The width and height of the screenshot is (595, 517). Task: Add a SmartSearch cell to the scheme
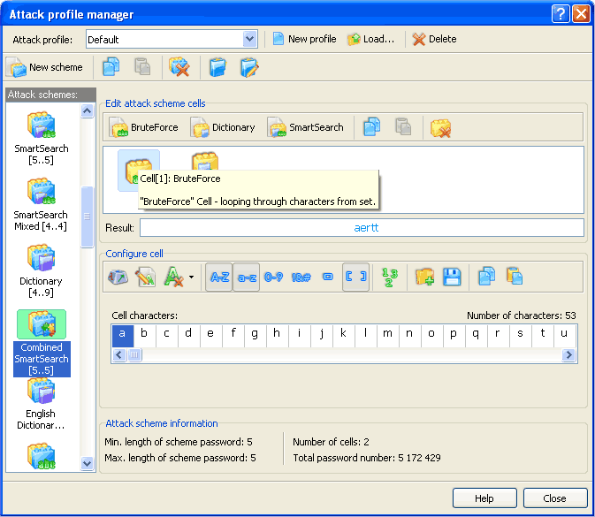pyautogui.click(x=306, y=127)
